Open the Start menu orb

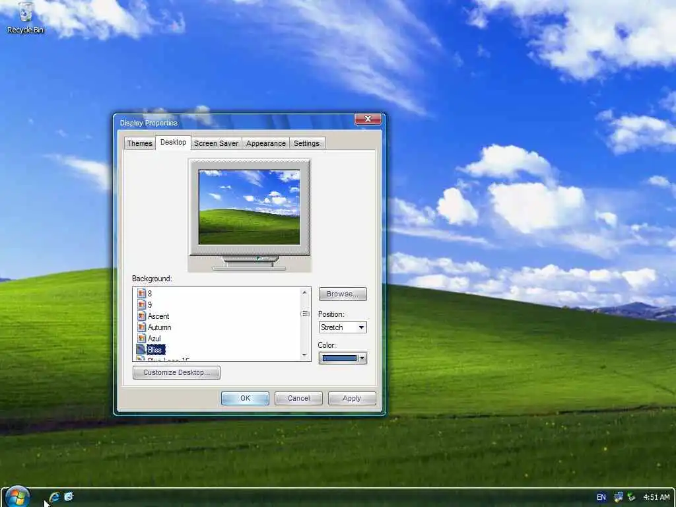(x=18, y=496)
